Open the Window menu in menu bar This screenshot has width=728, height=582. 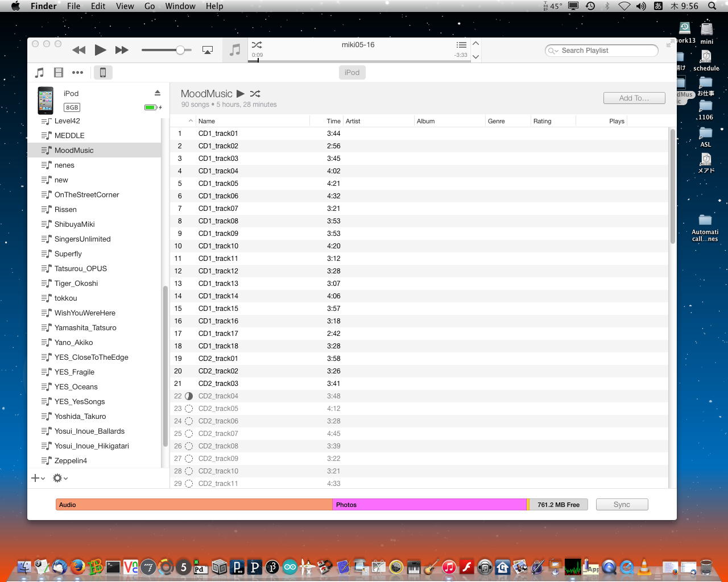point(180,6)
